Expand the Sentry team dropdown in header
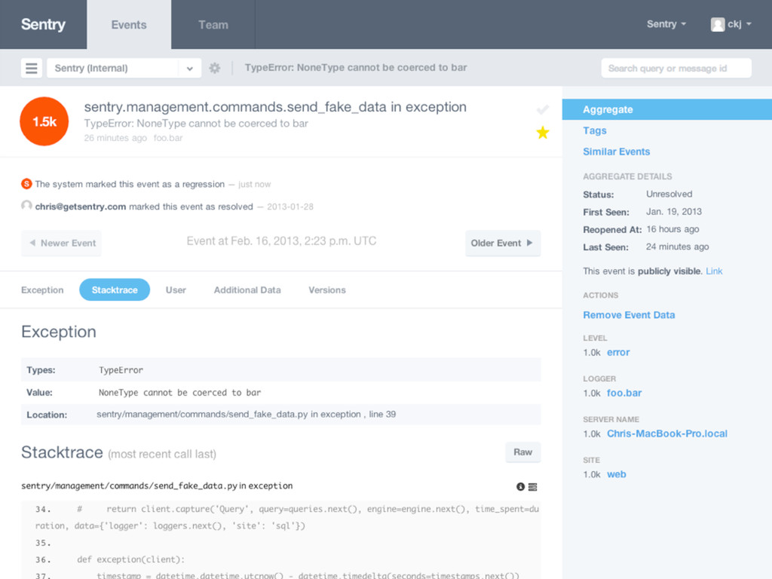The image size is (772, 579). click(x=666, y=24)
